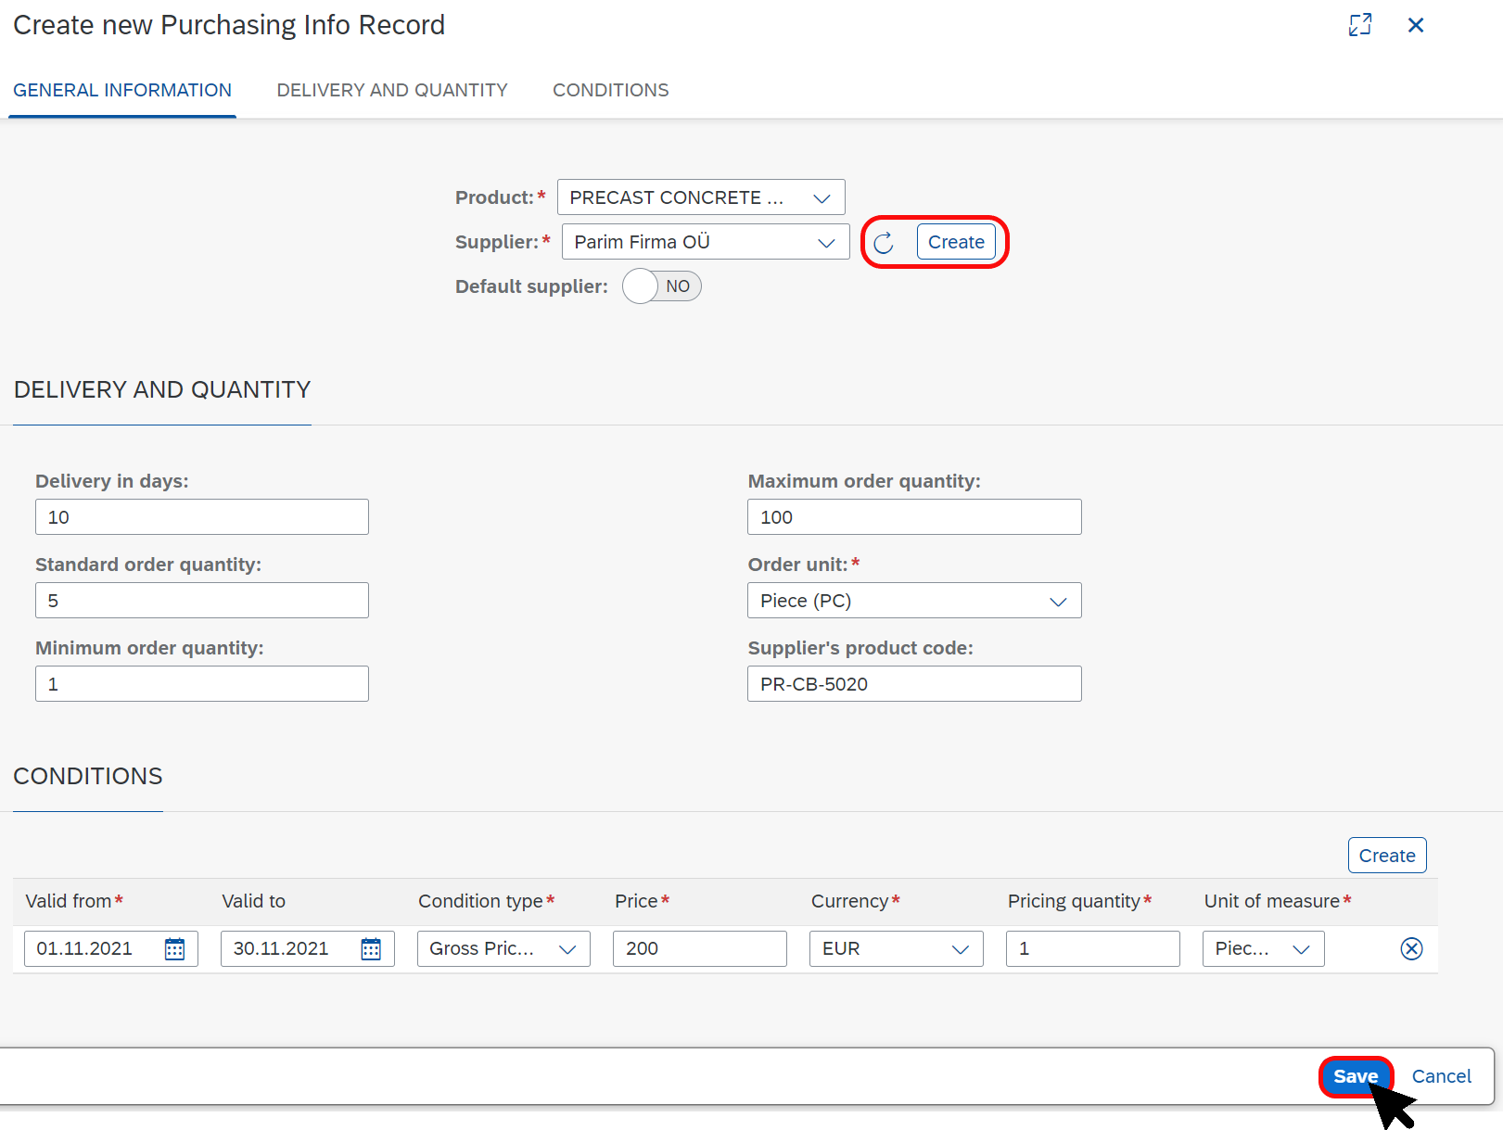Expand the Product dropdown

tap(821, 198)
